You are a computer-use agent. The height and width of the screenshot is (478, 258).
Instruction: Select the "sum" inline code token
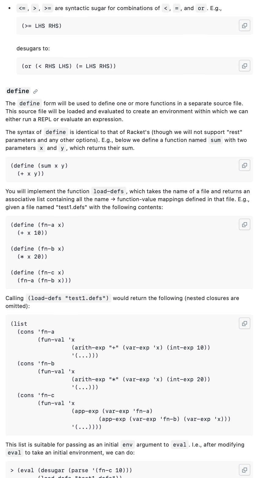point(215,140)
